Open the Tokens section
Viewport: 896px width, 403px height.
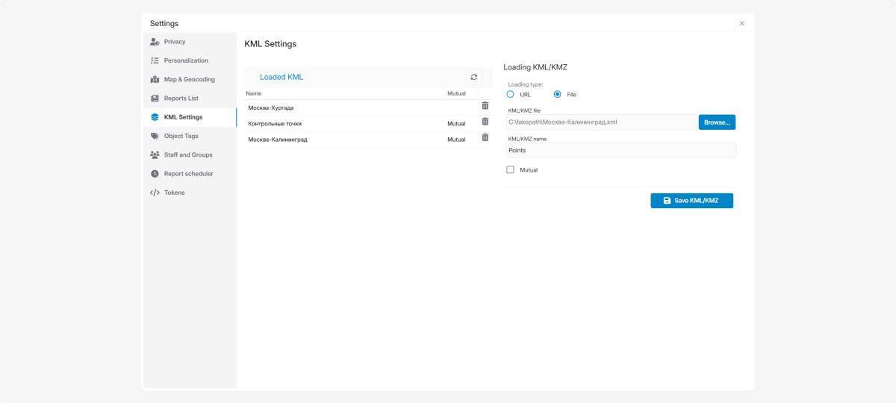(x=174, y=193)
